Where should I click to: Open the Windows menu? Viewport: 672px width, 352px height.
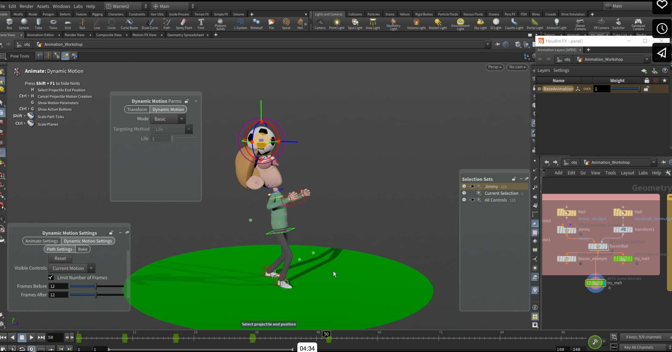(x=61, y=6)
